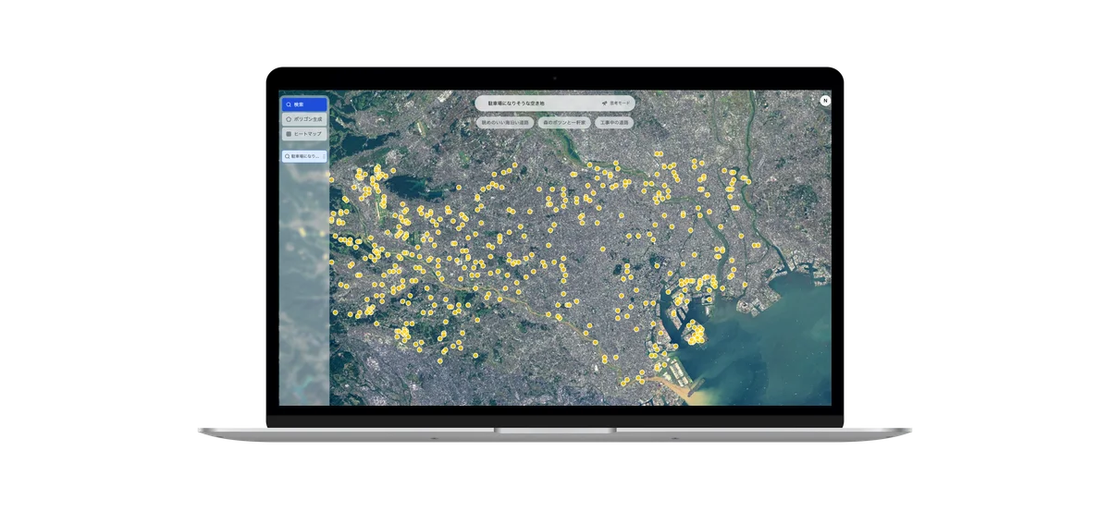Open the ポリゴン生成 tool
Viewport: 1110px width, 512px height.
point(307,119)
